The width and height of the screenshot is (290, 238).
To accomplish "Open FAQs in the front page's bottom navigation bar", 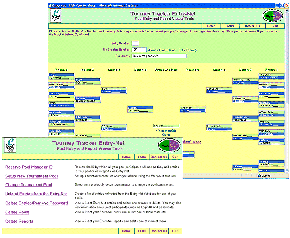I will pyautogui.click(x=142, y=231).
